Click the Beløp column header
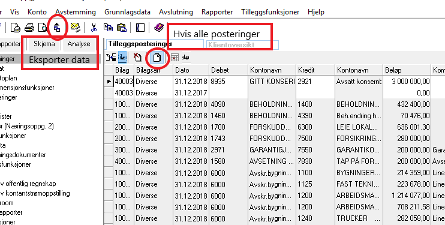Image resolution: width=445 pixels, height=225 pixels. click(x=407, y=70)
